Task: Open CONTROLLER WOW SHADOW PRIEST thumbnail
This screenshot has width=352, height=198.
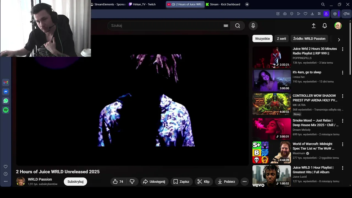Action: click(x=272, y=104)
